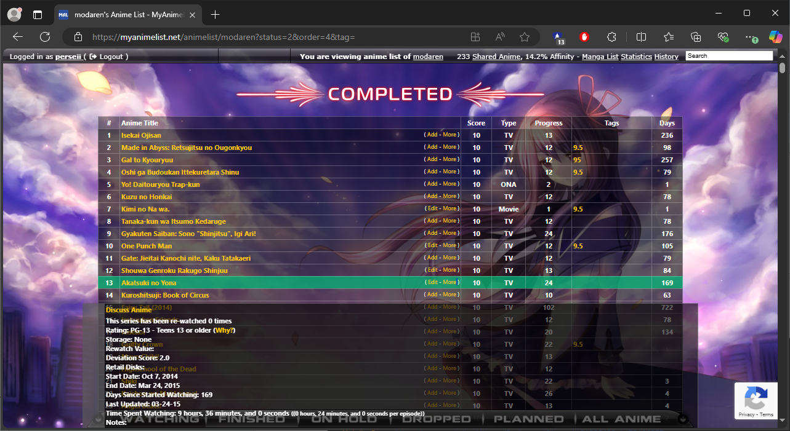
Task: Open modaren's Manga List link
Action: point(600,57)
